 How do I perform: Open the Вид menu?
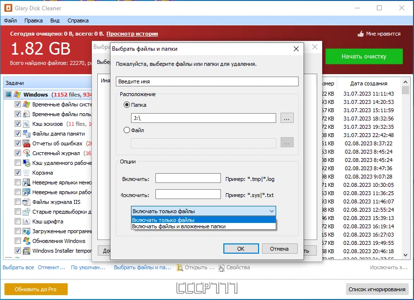[55, 20]
